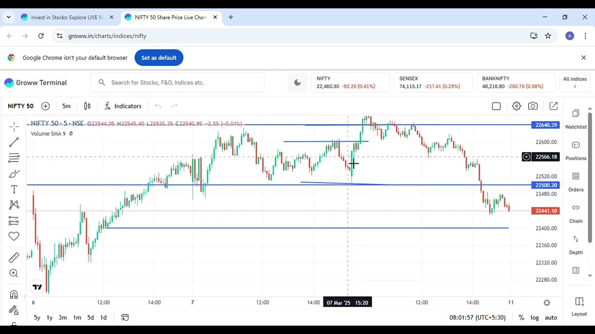Screen dimensions: 595x334
Task: Select the ruler Measure tool
Action: pos(14,257)
